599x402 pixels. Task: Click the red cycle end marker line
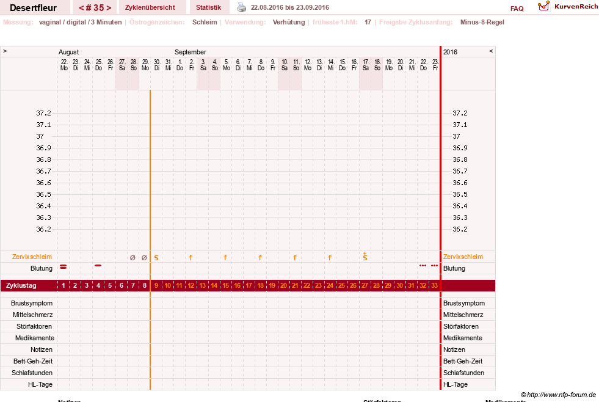pyautogui.click(x=440, y=218)
